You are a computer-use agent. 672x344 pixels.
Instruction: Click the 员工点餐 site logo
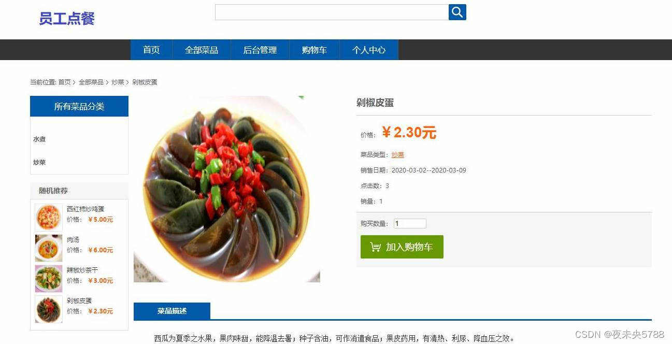coord(67,19)
